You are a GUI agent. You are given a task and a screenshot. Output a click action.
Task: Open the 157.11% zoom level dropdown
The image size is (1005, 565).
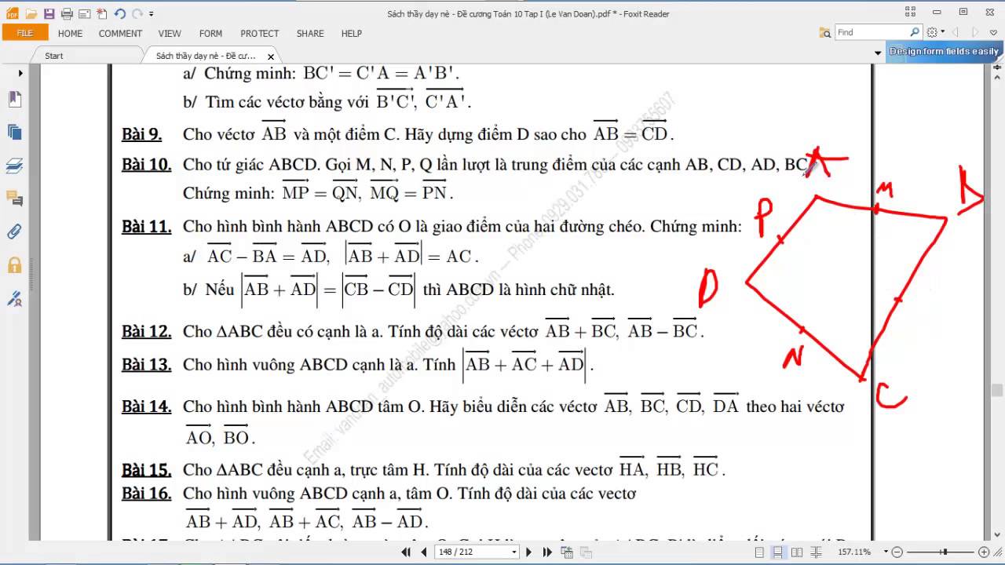(884, 552)
